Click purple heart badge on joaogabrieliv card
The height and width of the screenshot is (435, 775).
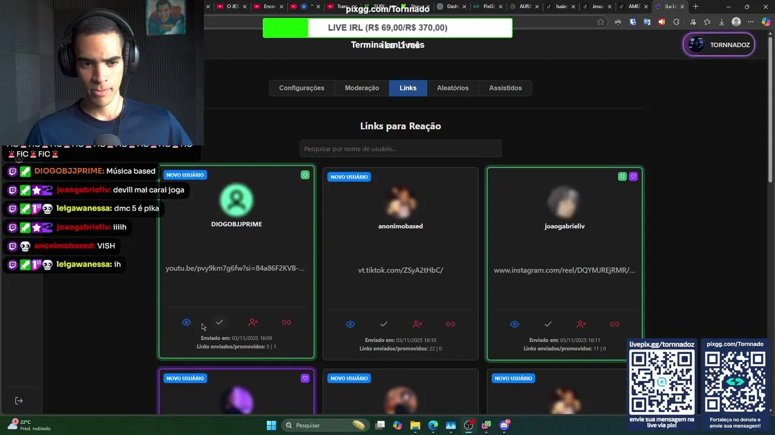click(x=633, y=176)
